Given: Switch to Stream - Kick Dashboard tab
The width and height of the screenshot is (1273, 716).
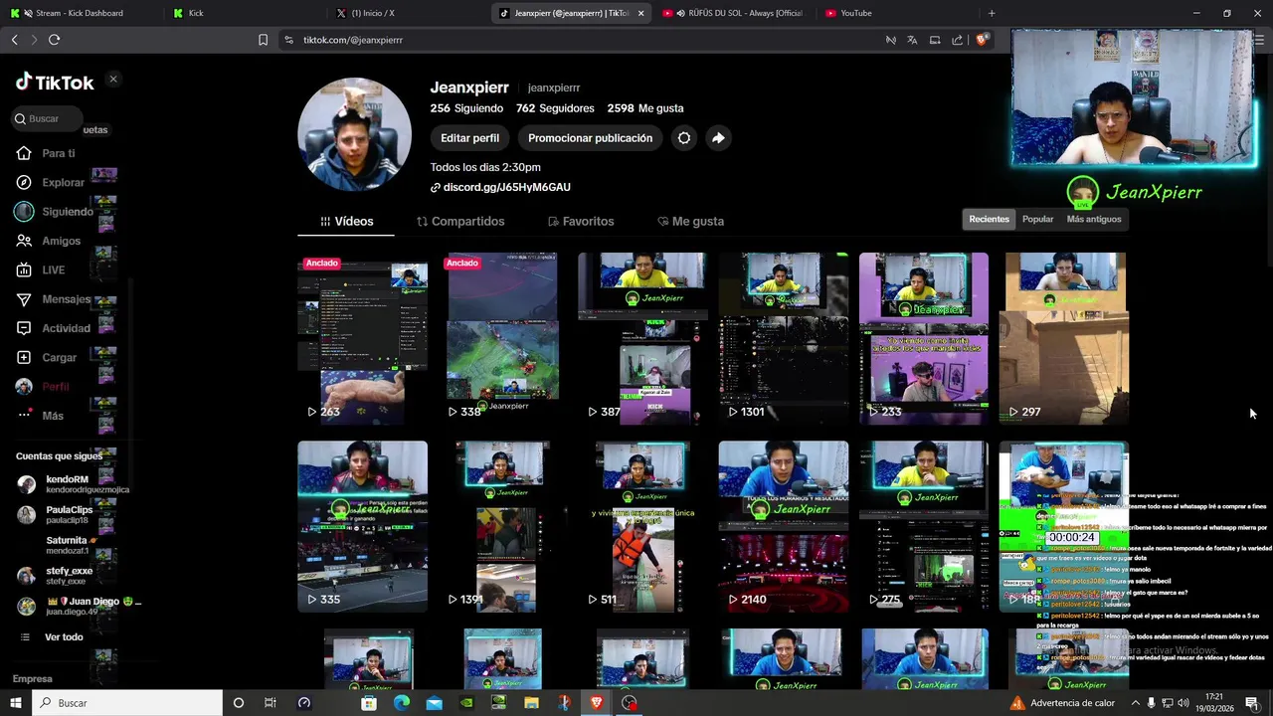Looking at the screenshot, I should point(80,13).
